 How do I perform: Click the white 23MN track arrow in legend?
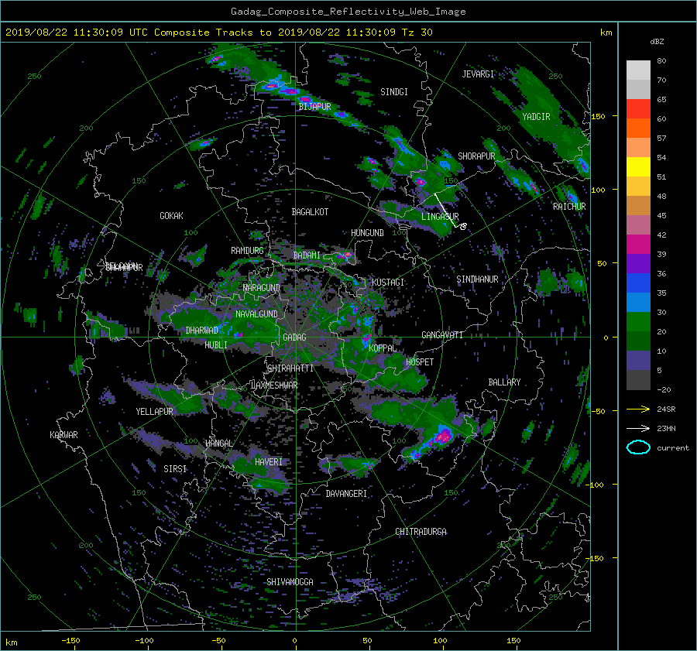[x=638, y=428]
